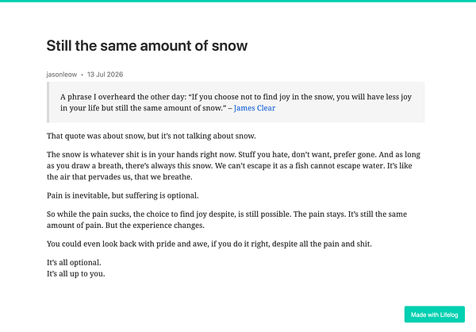
Task: Click the quote line starting A phrase I overheard
Action: 236,97
